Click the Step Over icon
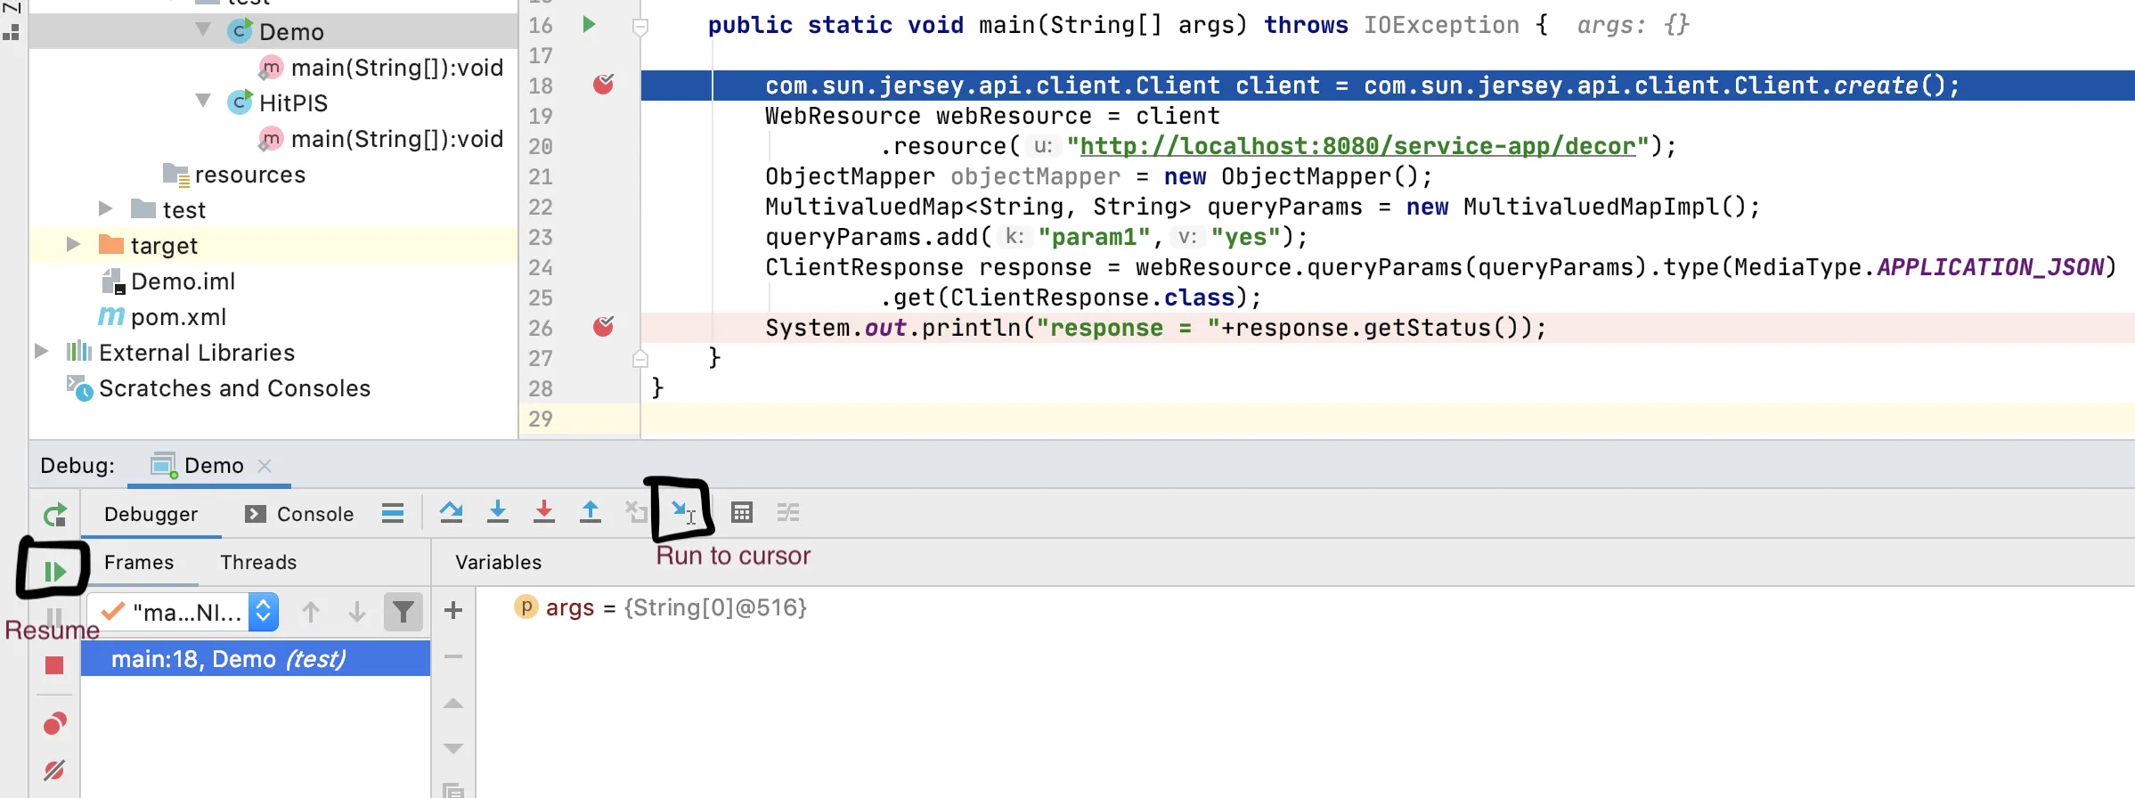 (452, 512)
